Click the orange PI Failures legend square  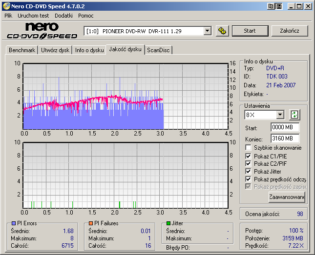91,223
